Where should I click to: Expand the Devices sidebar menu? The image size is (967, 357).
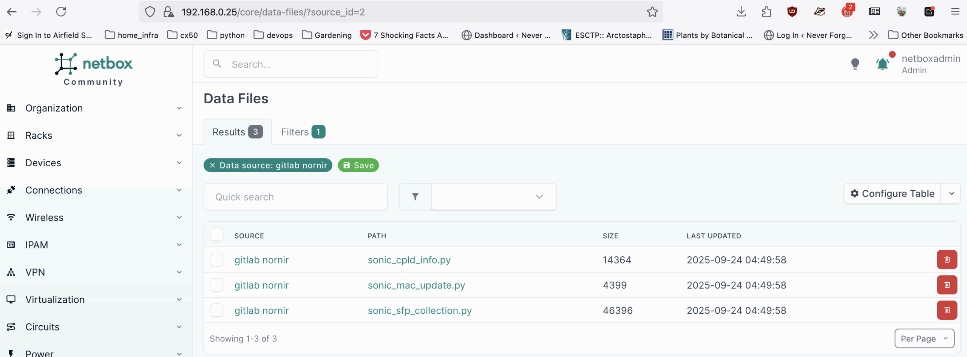click(x=94, y=163)
